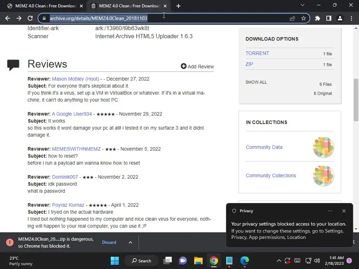Open Chrome from the taskbar
Viewport: 359px width, 269px height.
coord(214,261)
